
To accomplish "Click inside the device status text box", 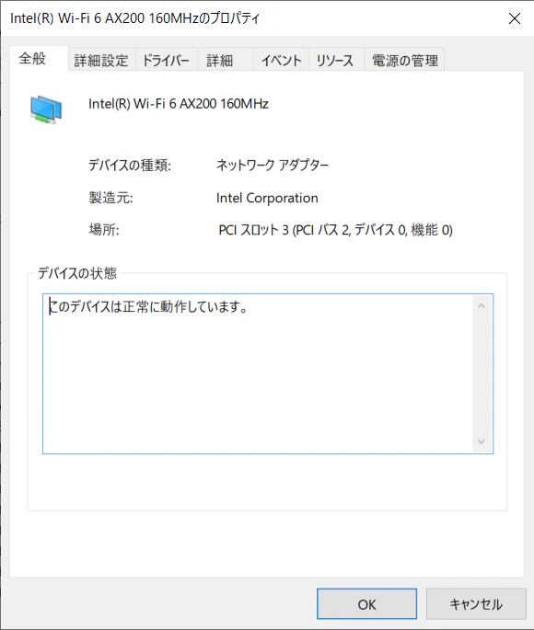I will pyautogui.click(x=268, y=373).
